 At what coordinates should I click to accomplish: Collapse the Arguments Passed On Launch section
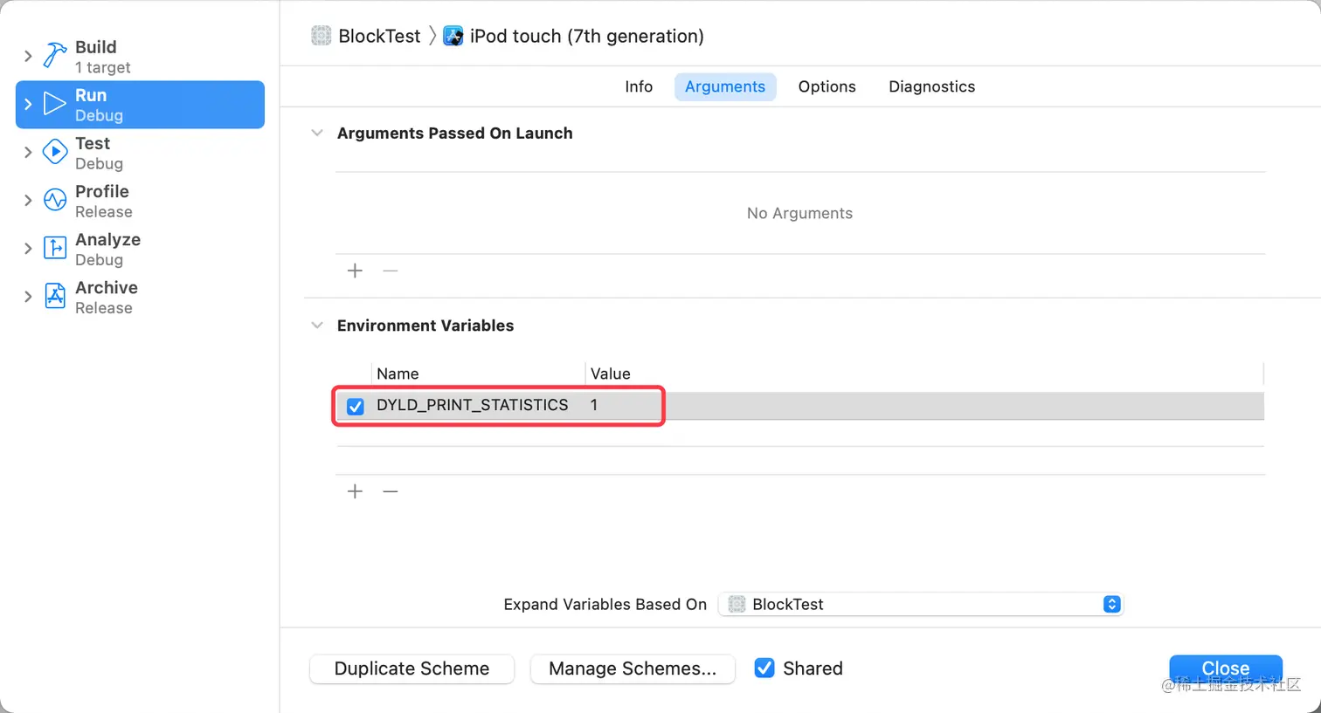(317, 134)
